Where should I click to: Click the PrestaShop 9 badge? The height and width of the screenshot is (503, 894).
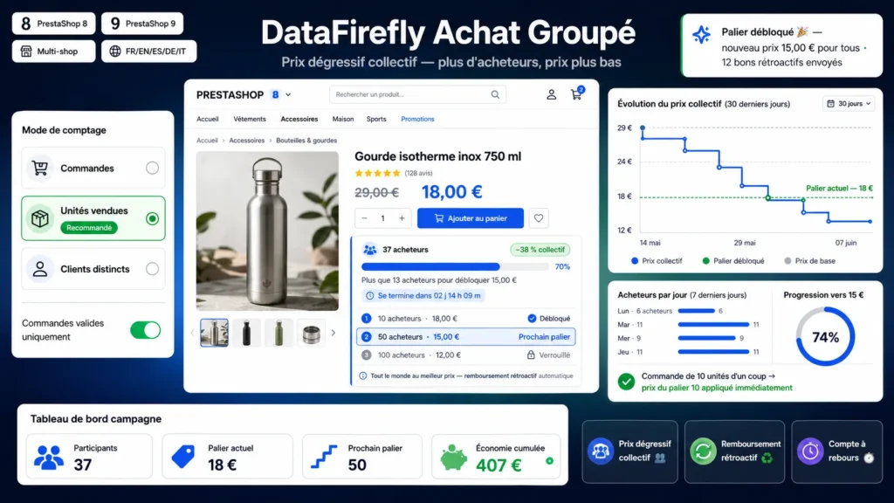pos(142,24)
